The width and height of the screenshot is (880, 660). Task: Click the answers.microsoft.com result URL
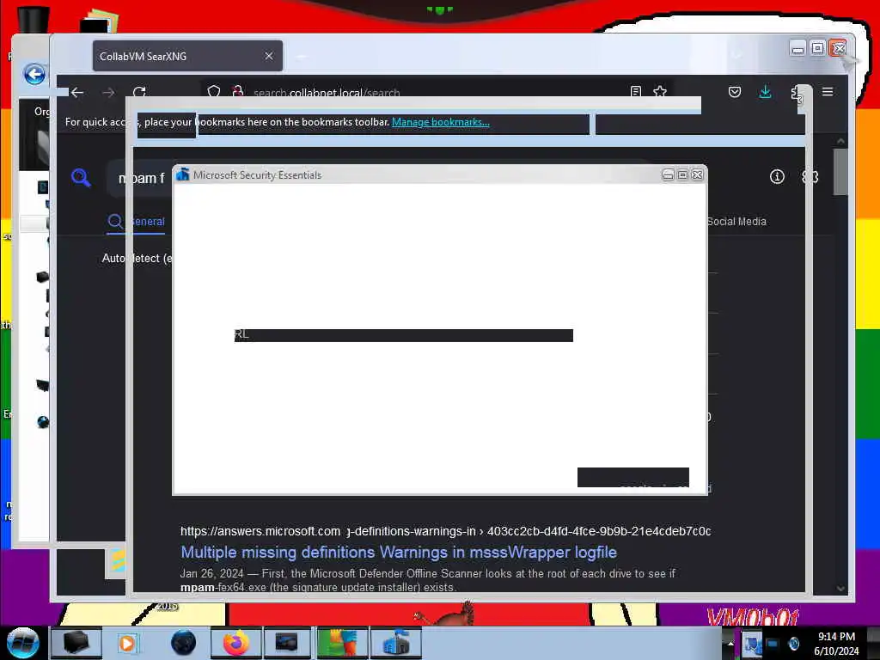coord(446,531)
